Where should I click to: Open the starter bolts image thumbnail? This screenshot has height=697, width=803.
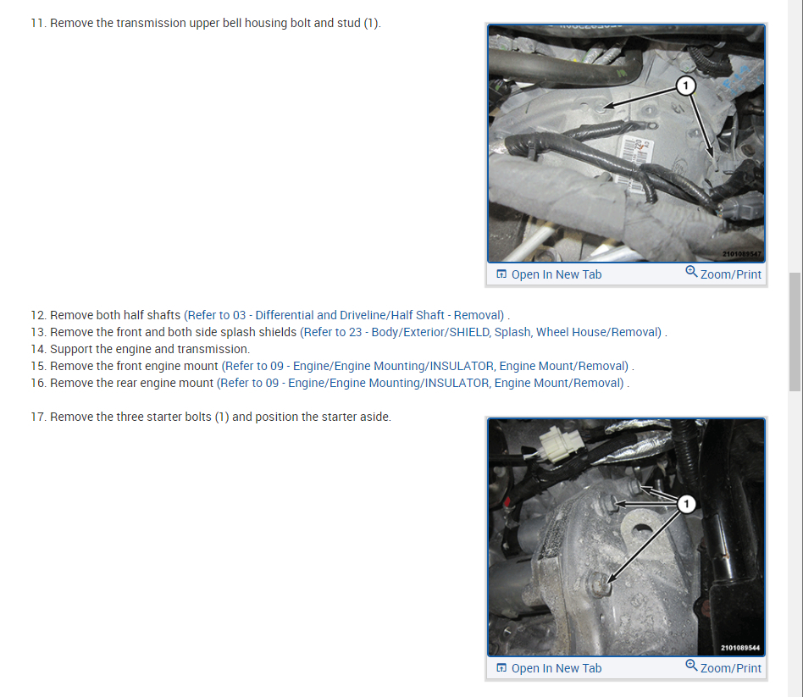(x=626, y=537)
